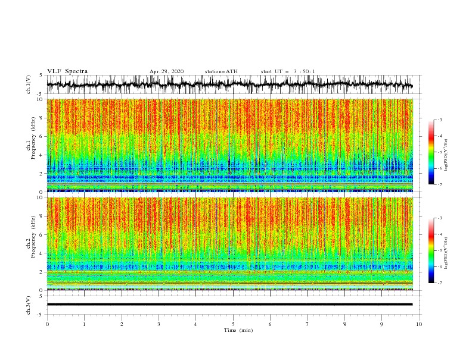Click time axis tick label "2"
472x364 pixels.
click(x=122, y=324)
